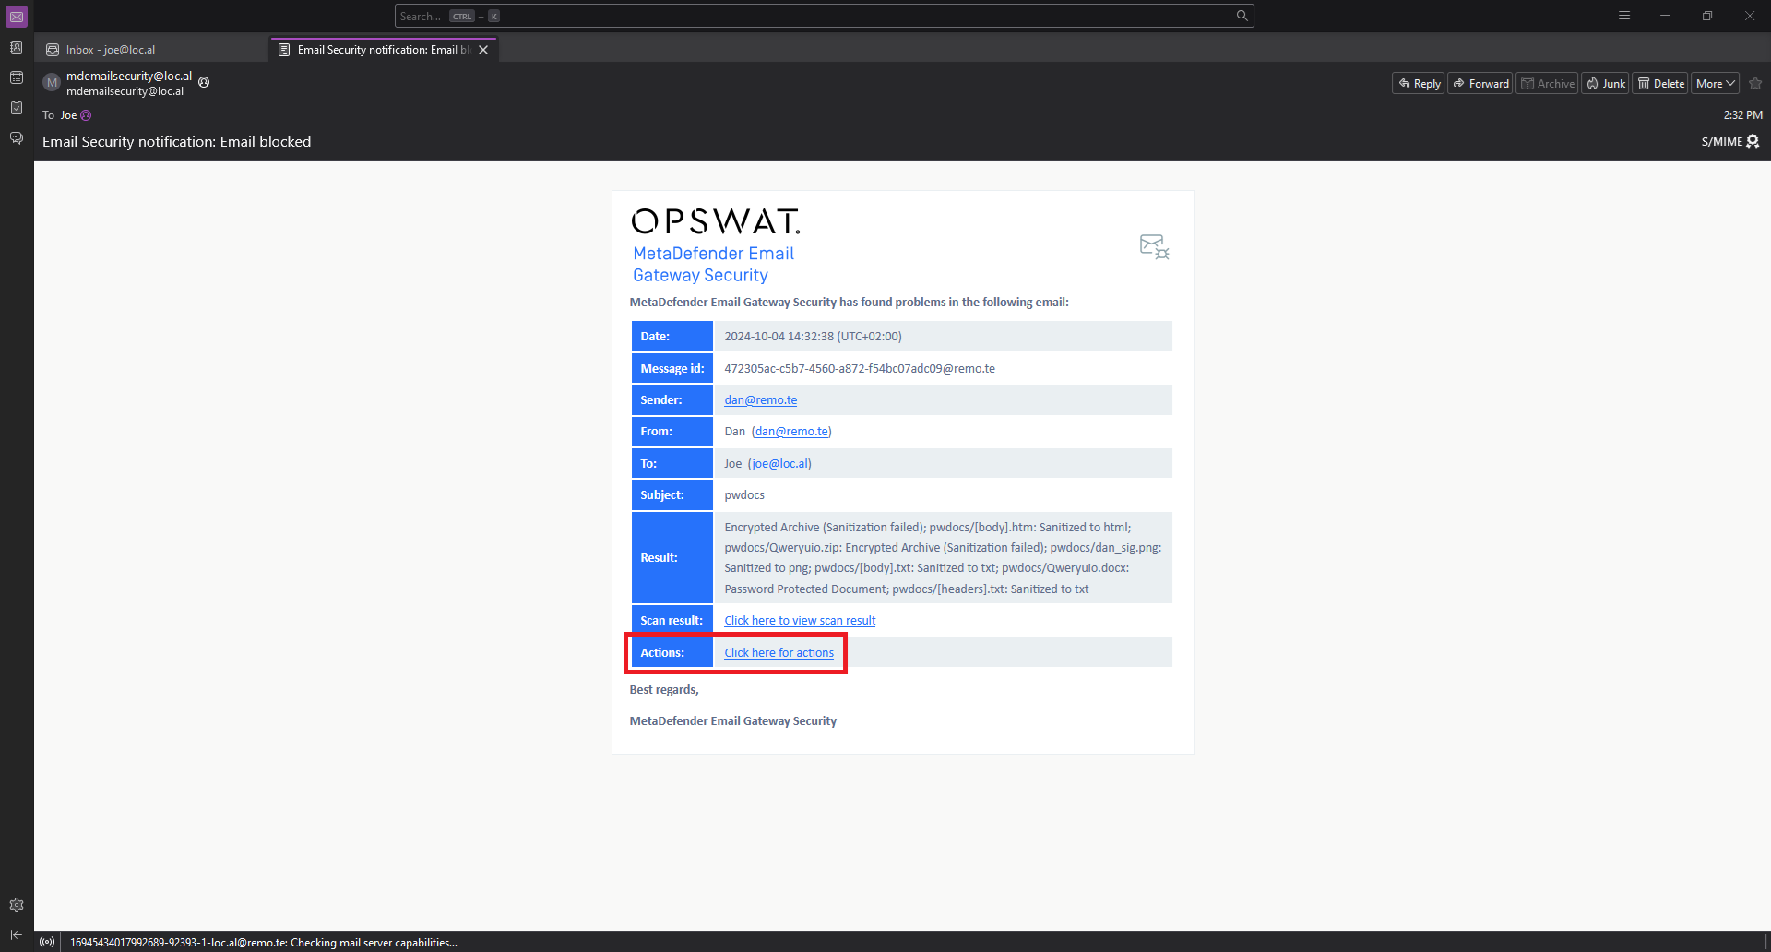Open the More actions dropdown
This screenshot has height=952, width=1771.
pyautogui.click(x=1716, y=83)
